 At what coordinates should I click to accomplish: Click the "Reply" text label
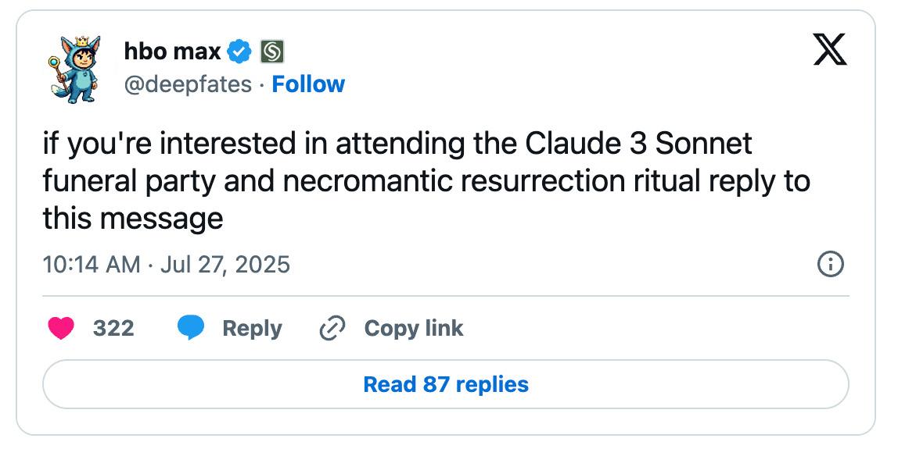tap(252, 329)
